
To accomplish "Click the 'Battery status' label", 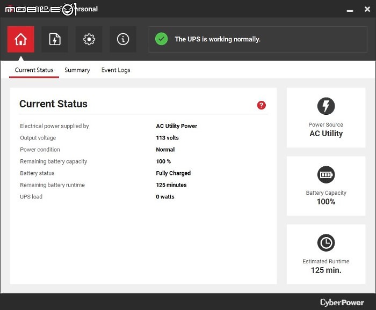I will [x=37, y=173].
